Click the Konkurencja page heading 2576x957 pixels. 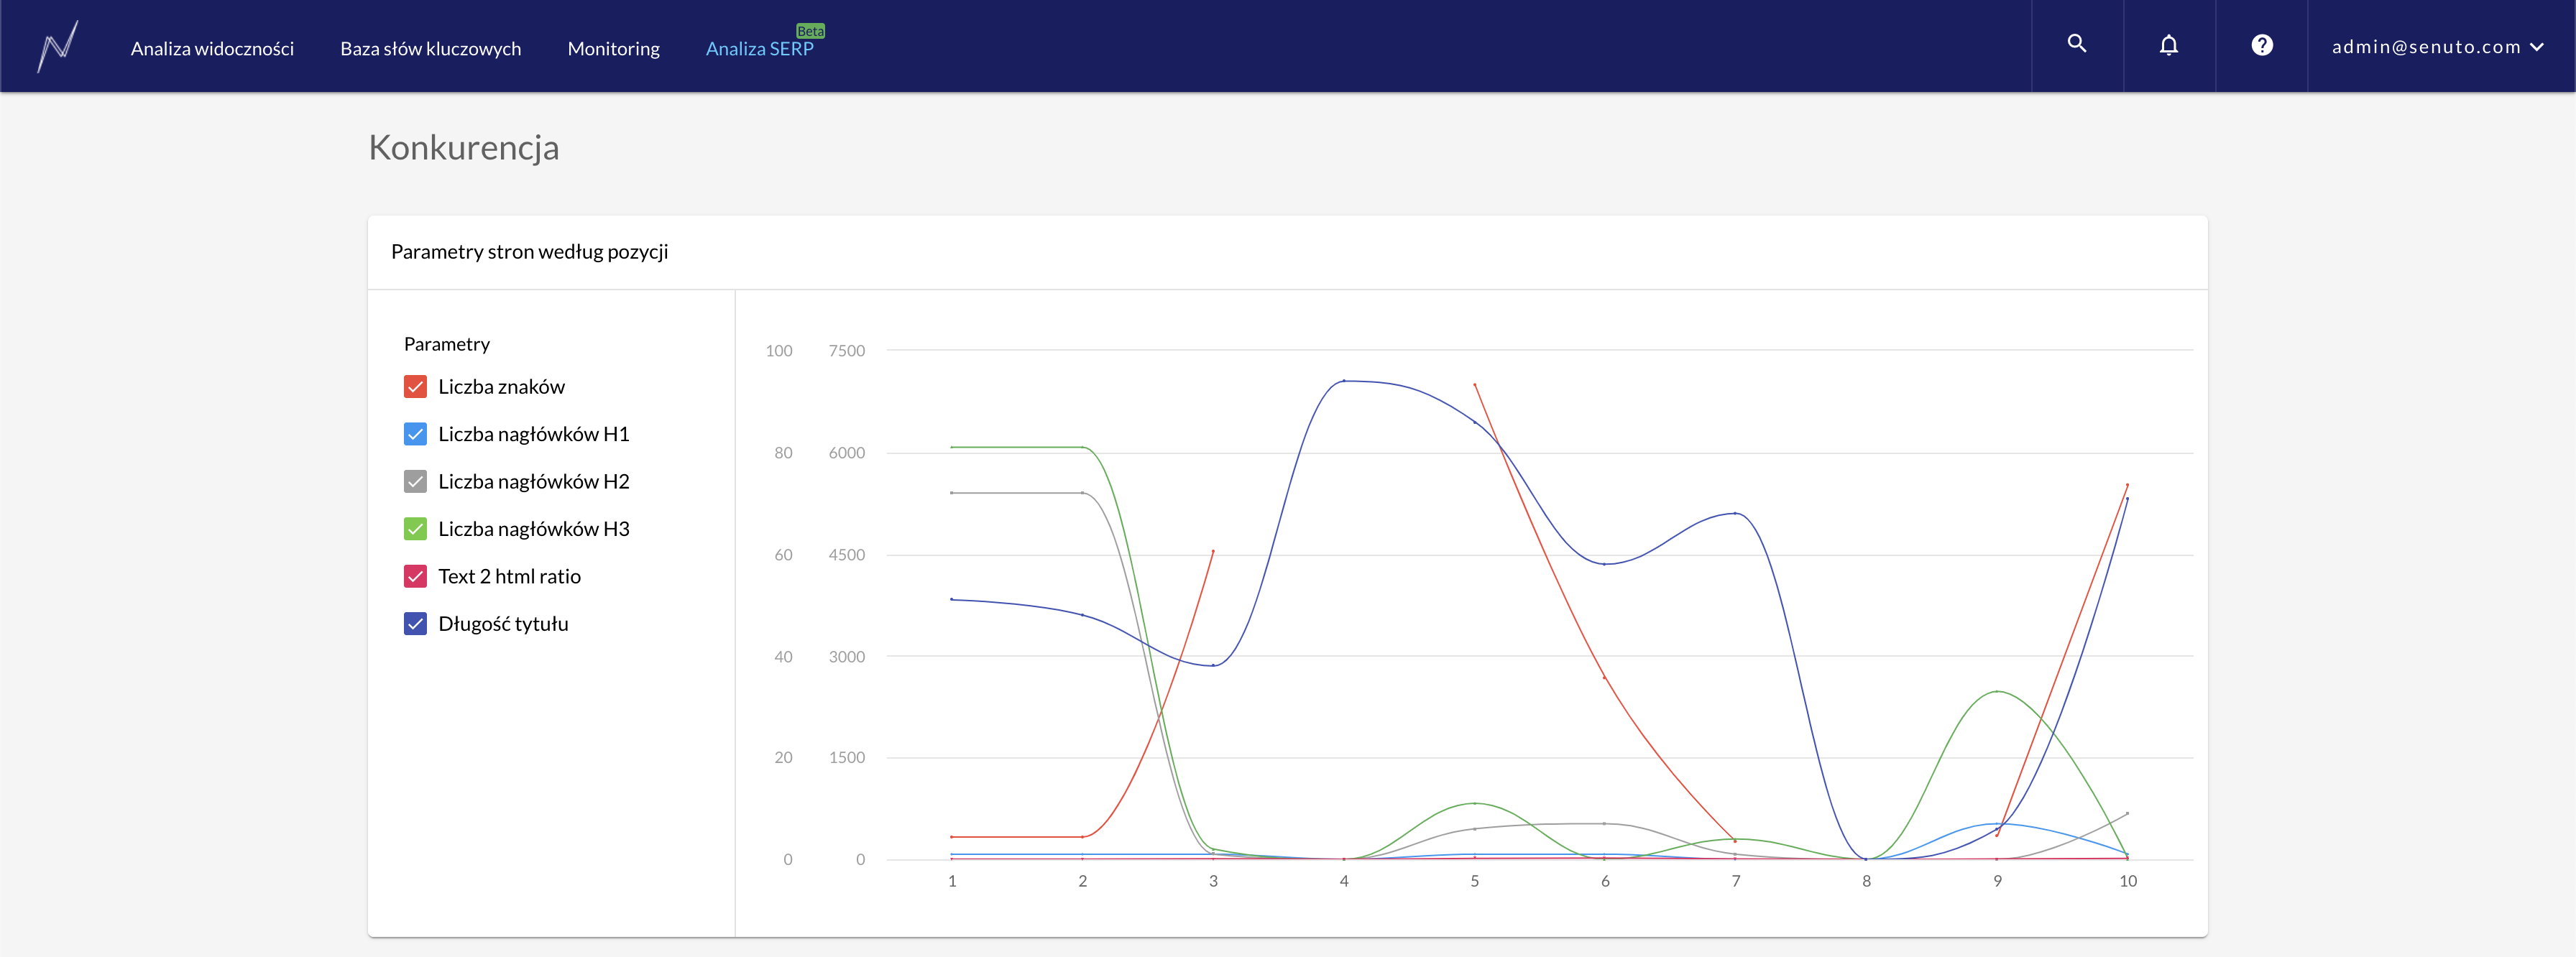point(464,148)
